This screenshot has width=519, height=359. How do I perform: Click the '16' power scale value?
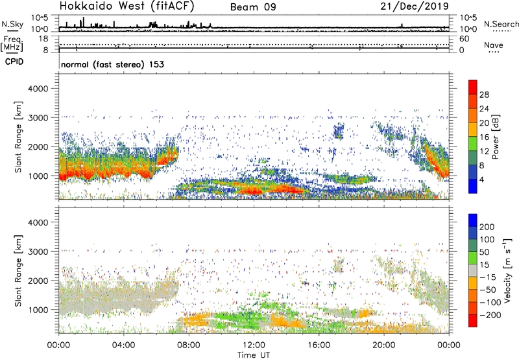pos(484,137)
